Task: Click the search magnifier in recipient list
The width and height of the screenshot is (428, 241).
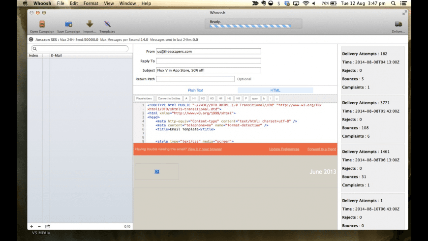Action: point(34,49)
